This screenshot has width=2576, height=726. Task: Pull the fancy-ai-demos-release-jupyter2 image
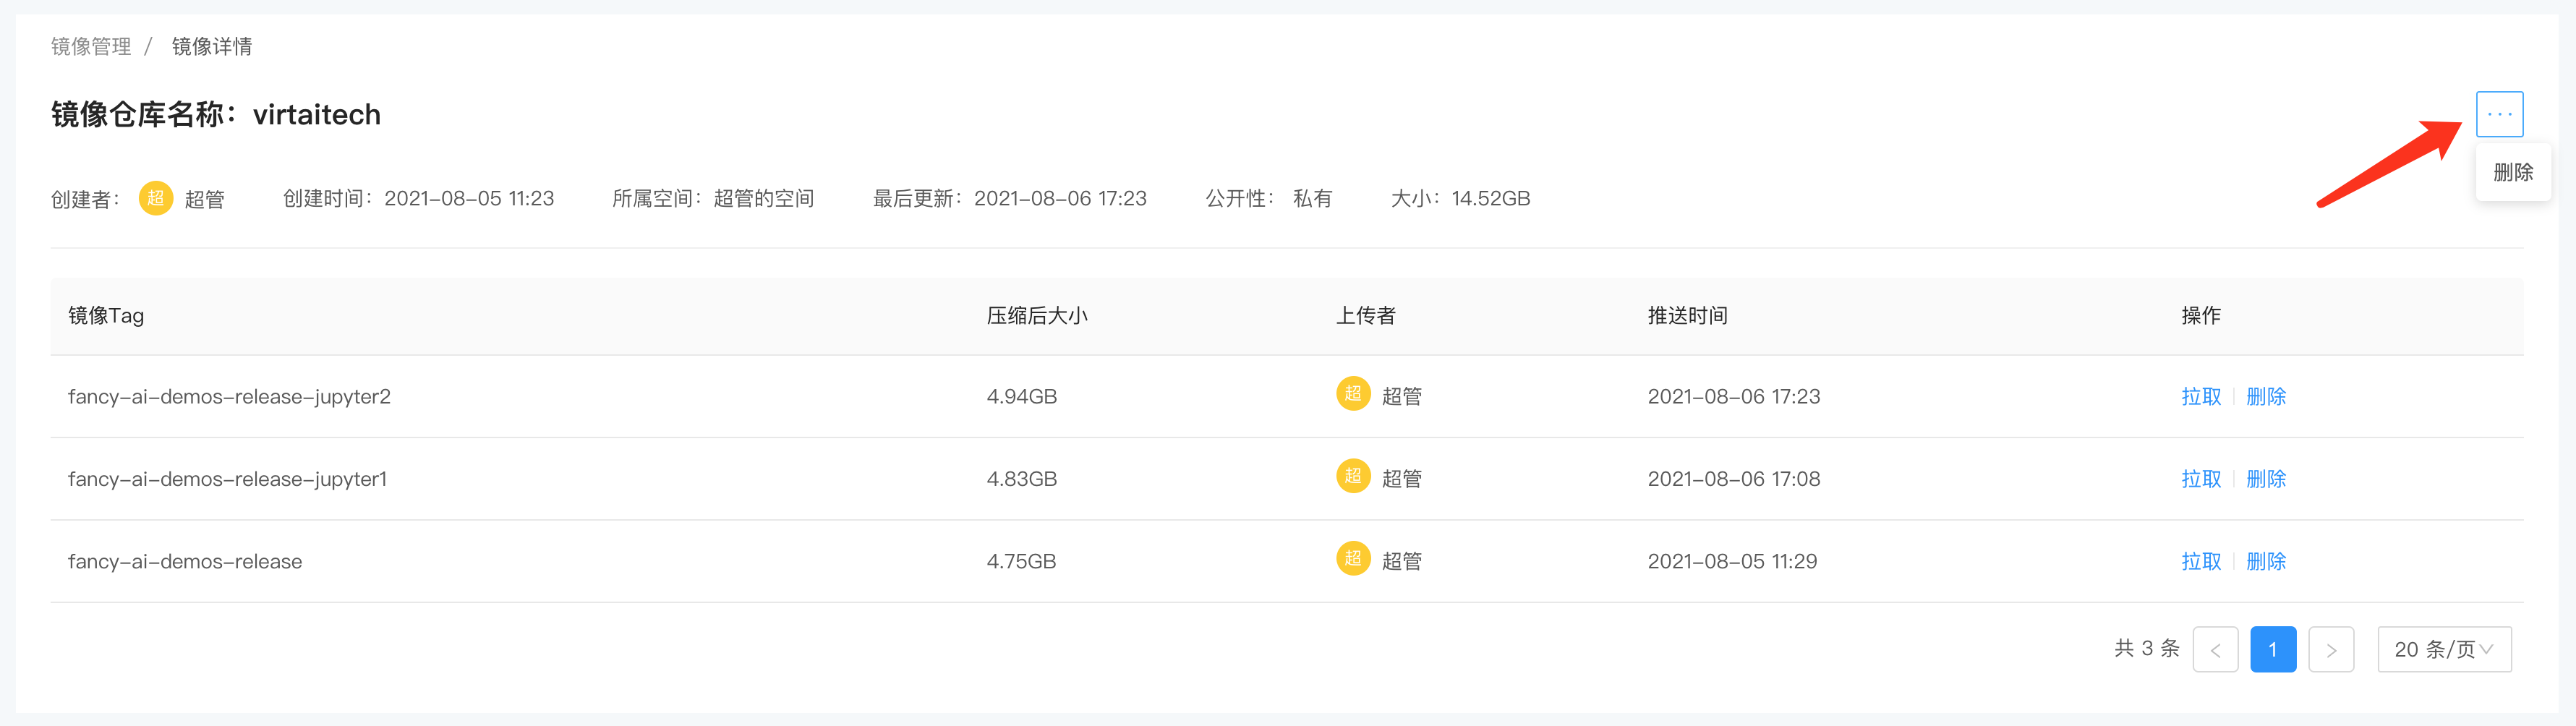click(x=2200, y=396)
